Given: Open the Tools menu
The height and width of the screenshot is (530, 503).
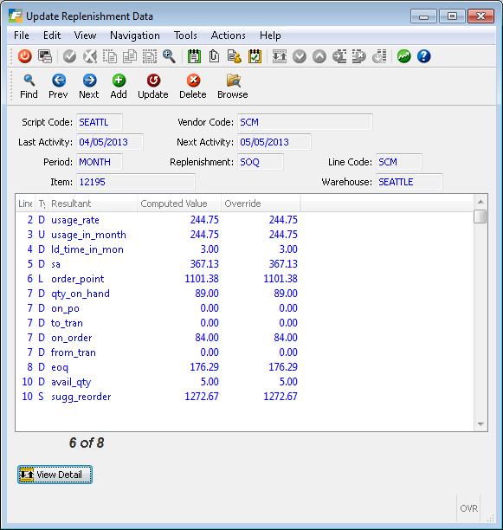Looking at the screenshot, I should 185,36.
